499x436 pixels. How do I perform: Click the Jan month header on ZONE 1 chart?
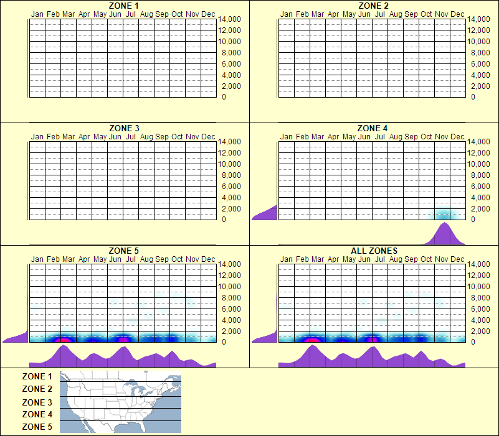[x=37, y=13]
